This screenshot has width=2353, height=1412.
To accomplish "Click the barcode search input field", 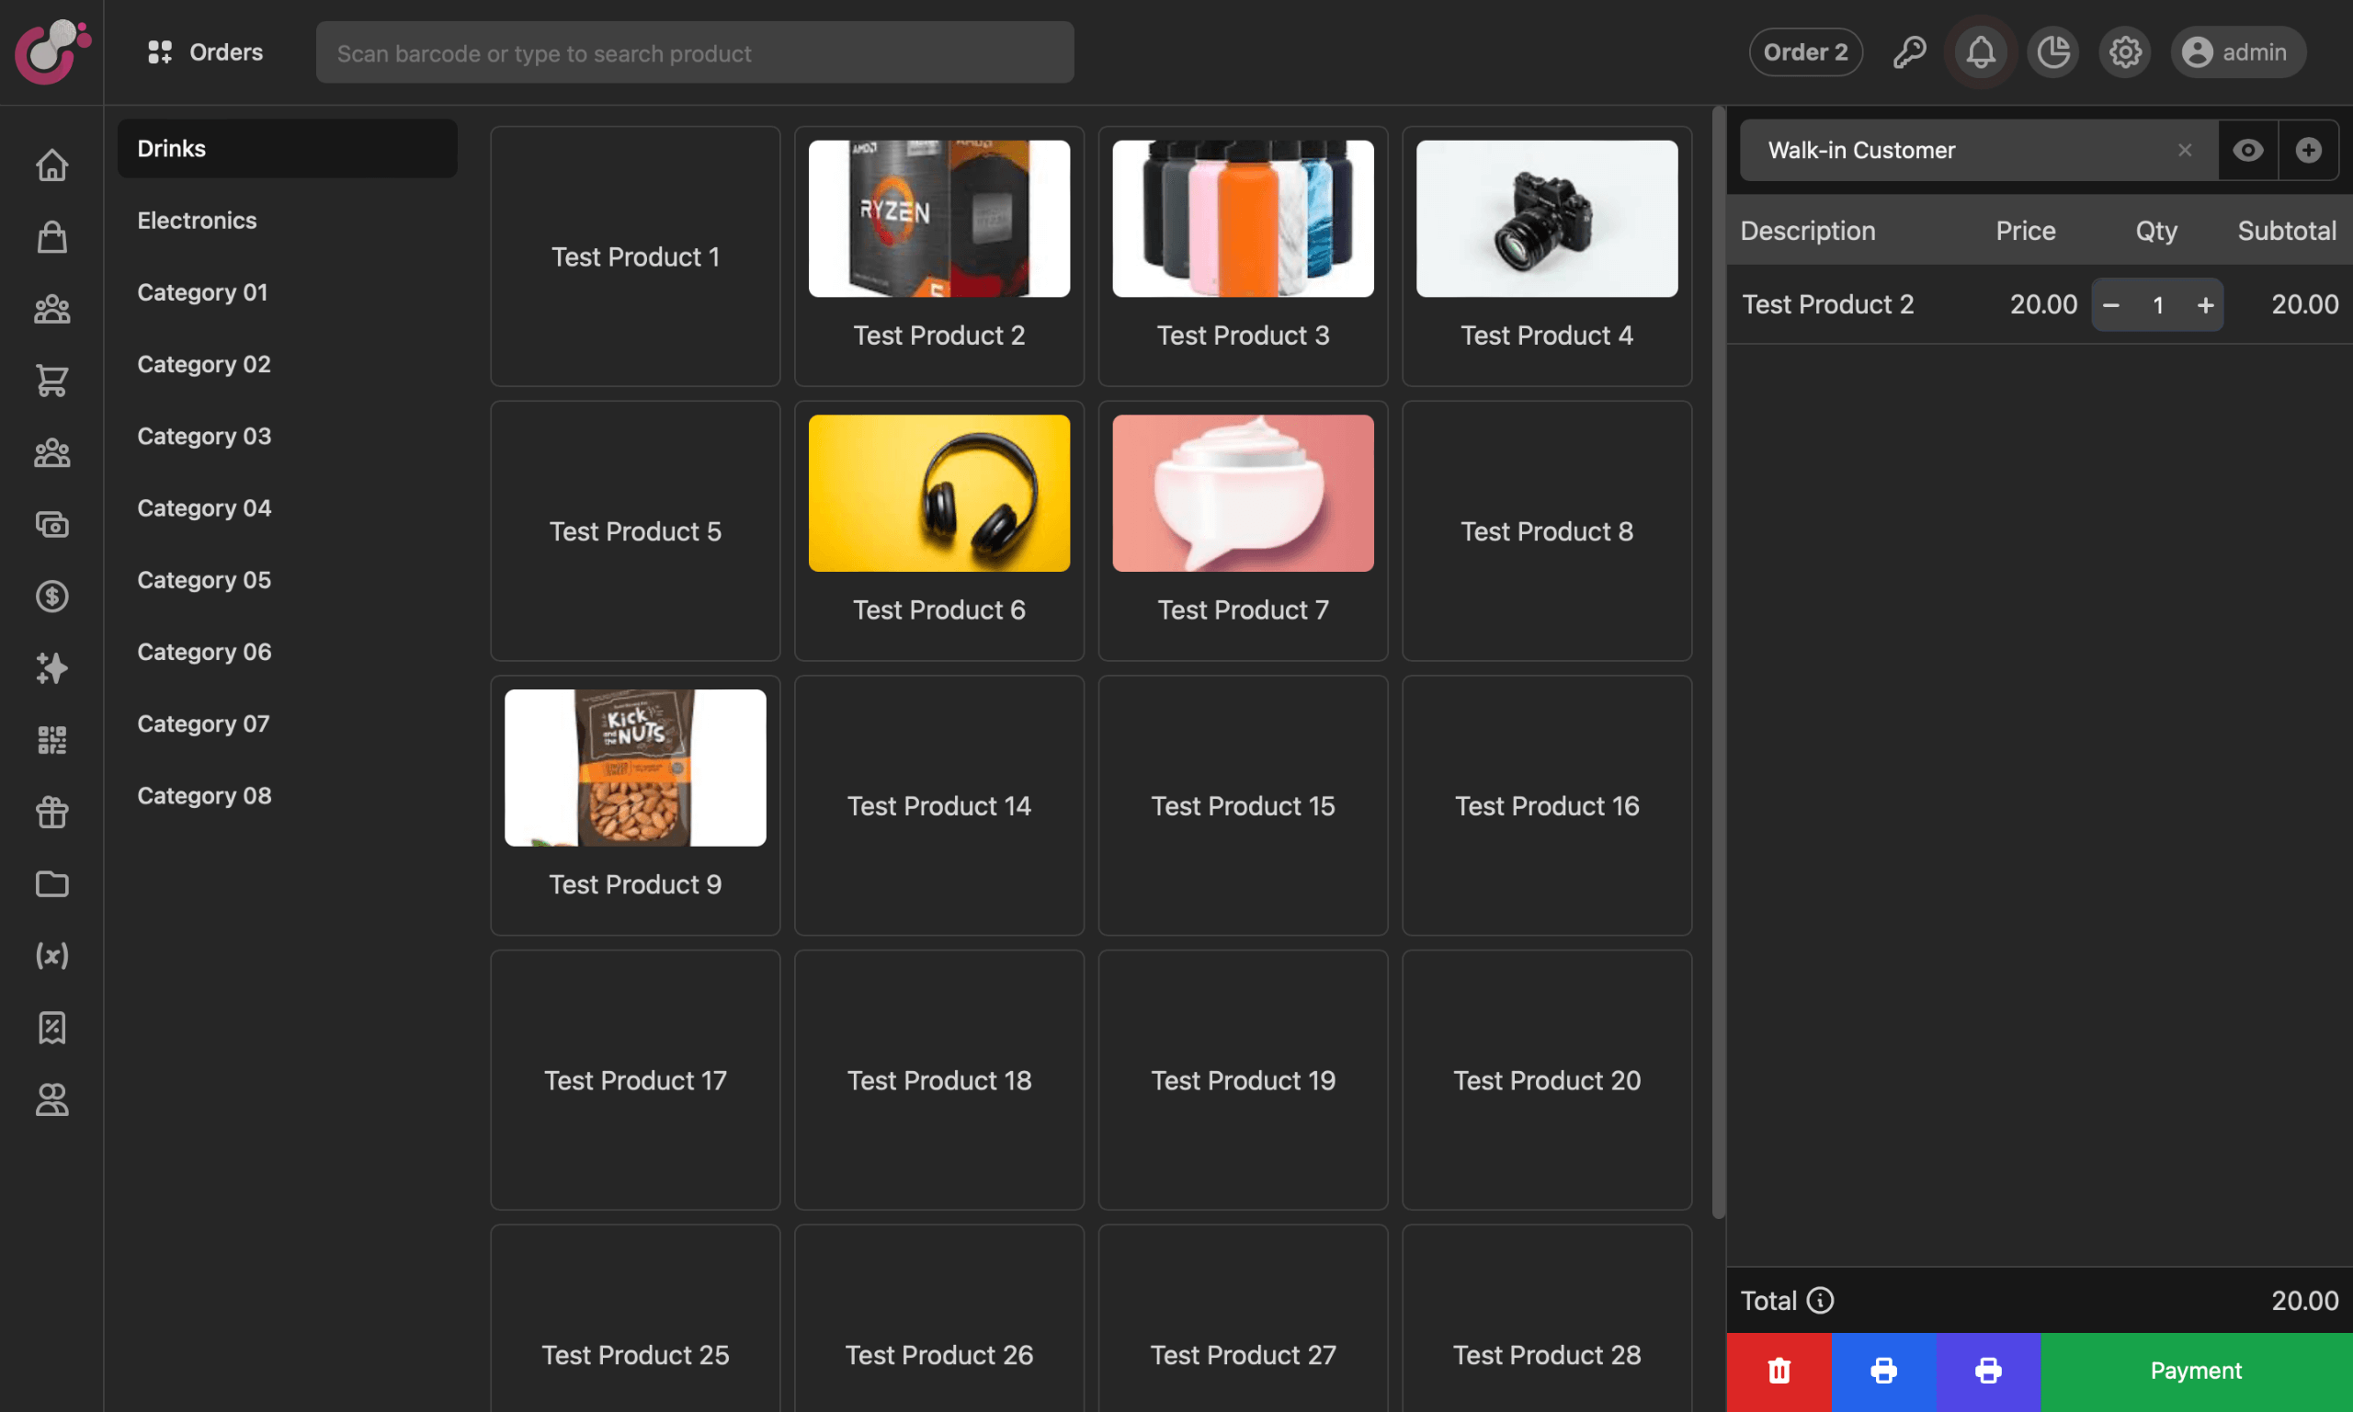I will 694,53.
